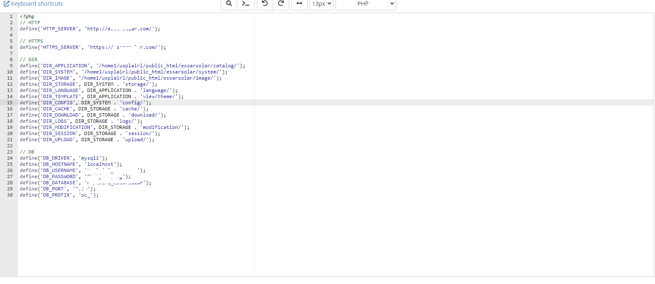655x284 pixels.
Task: Click the '// DIR' comment line
Action: [x=28, y=60]
